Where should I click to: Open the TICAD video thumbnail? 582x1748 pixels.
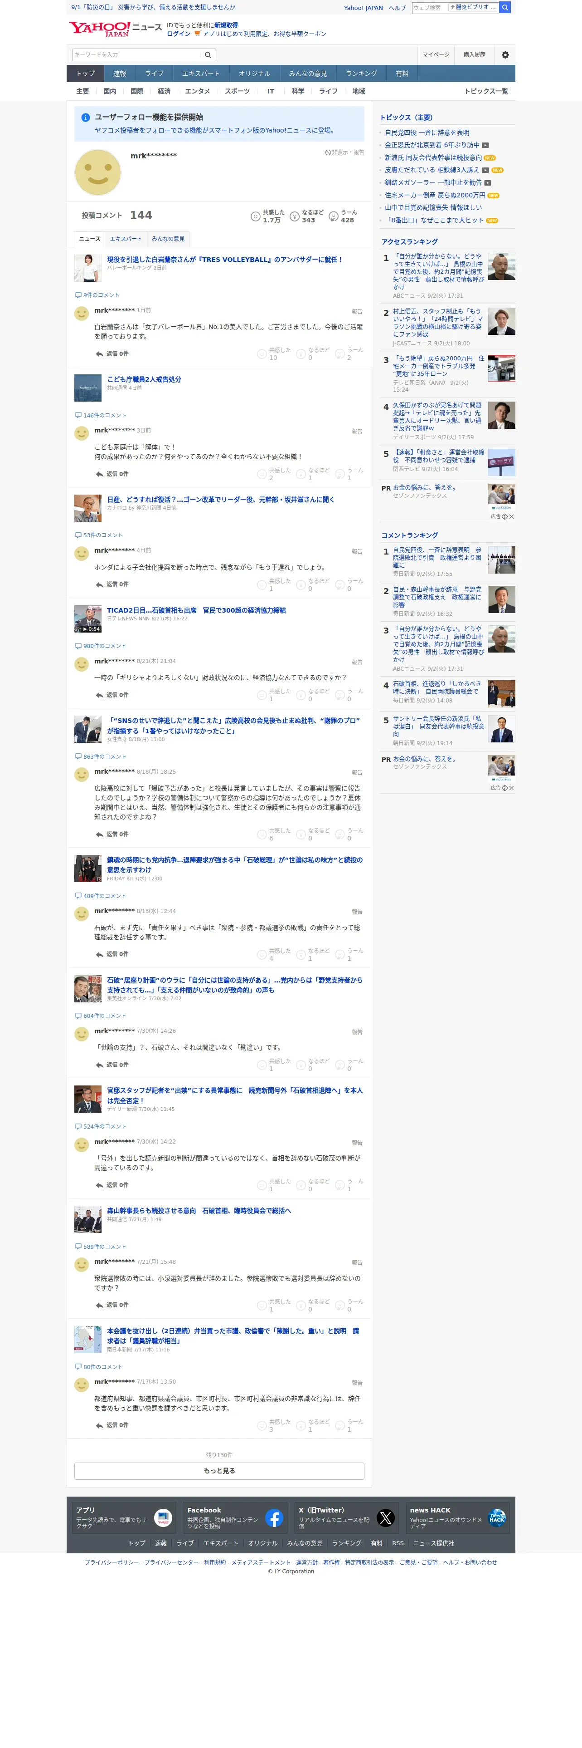(88, 619)
